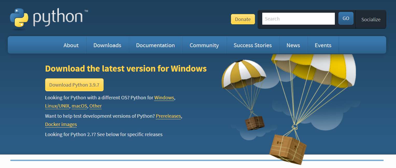Follow the Other OS link
Image resolution: width=396 pixels, height=168 pixels.
click(x=96, y=106)
